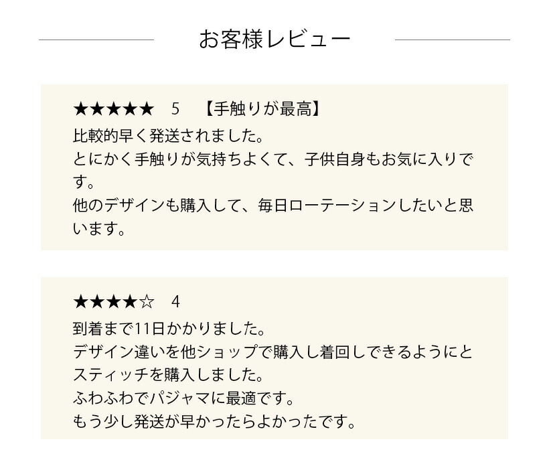Click the third star in first review
The width and height of the screenshot is (549, 468).
coord(114,109)
